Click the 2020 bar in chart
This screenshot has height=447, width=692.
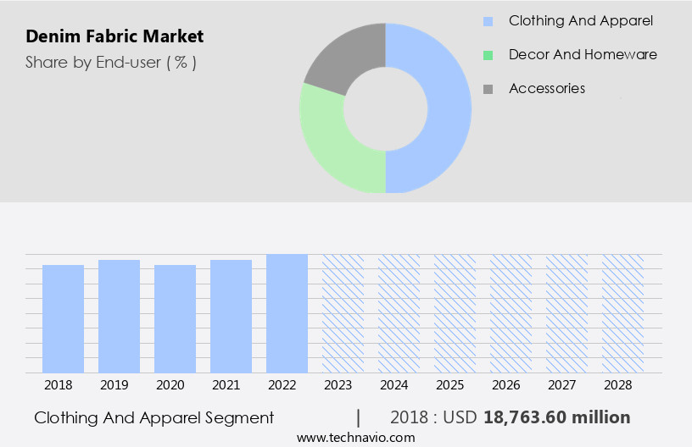175,318
